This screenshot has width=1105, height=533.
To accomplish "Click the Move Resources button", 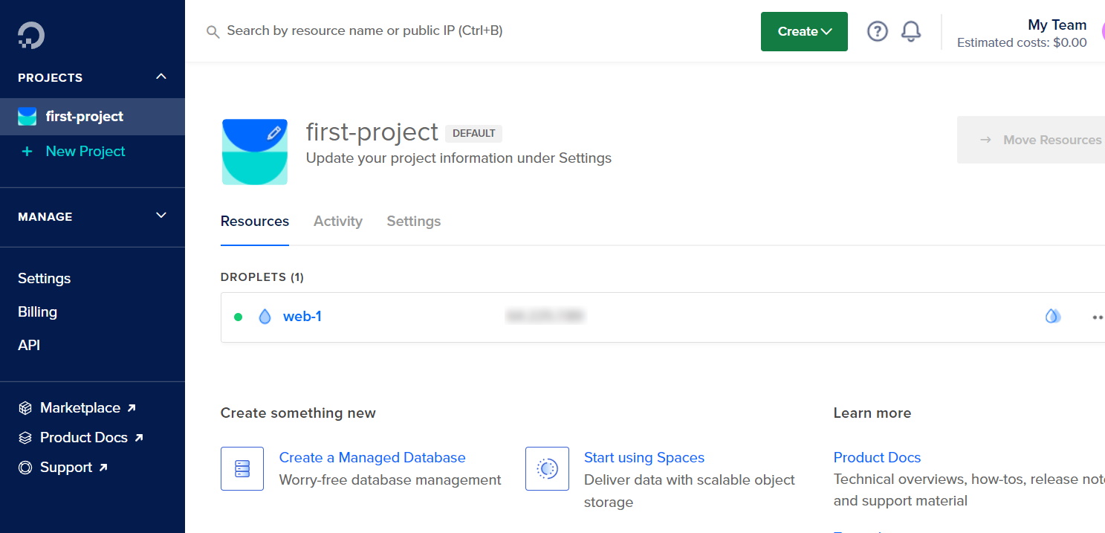I will [1031, 140].
